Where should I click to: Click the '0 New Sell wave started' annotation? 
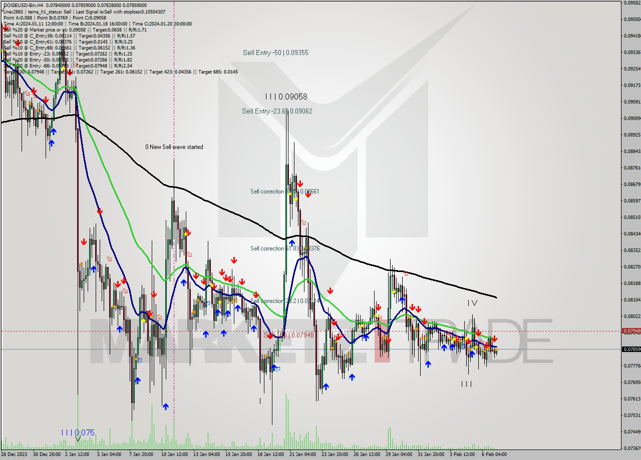pyautogui.click(x=174, y=147)
